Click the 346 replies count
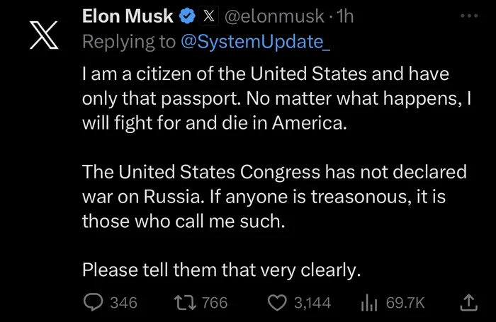Screen dimensions: 496x322 coord(124,302)
